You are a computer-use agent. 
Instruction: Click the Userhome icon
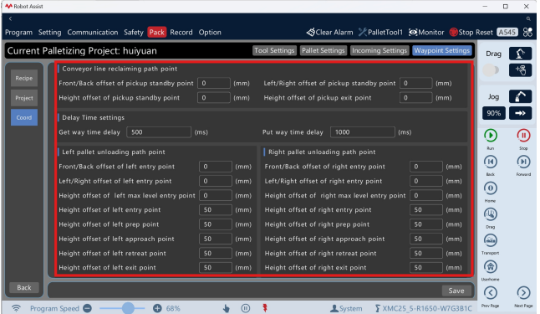(491, 267)
